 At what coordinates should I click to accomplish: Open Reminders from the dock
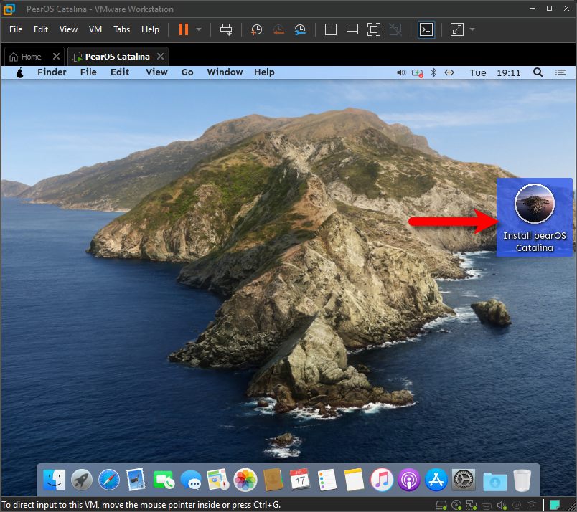pos(327,480)
